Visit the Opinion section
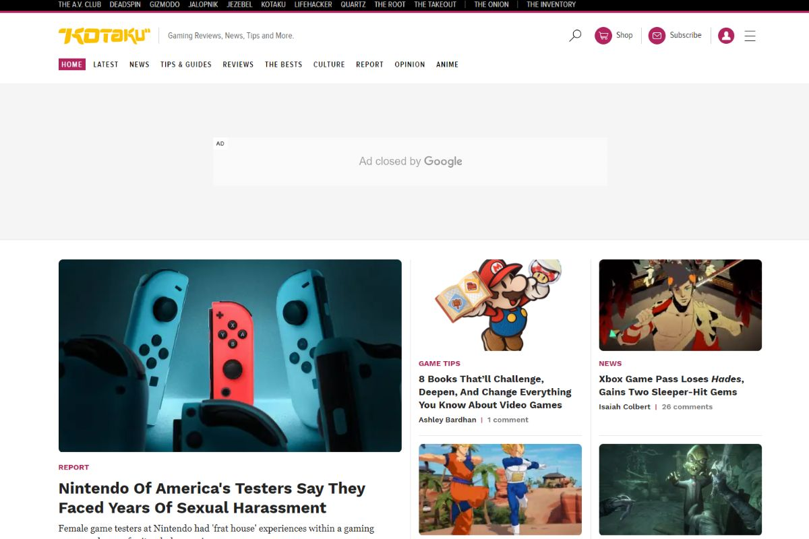809x539 pixels. click(410, 65)
